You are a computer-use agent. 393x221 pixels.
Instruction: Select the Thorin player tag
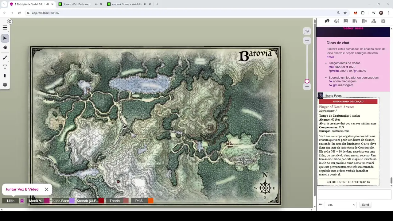[x=115, y=201]
